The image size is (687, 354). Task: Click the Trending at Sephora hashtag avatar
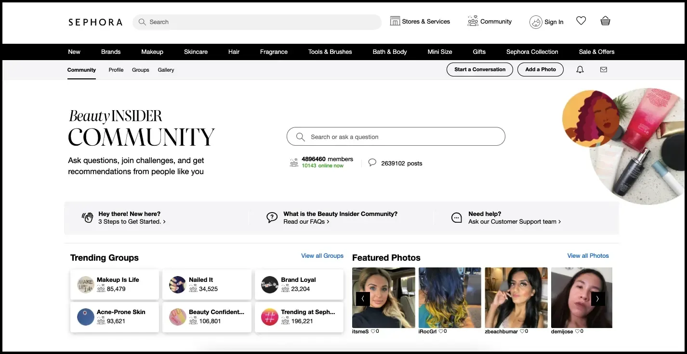tap(270, 317)
